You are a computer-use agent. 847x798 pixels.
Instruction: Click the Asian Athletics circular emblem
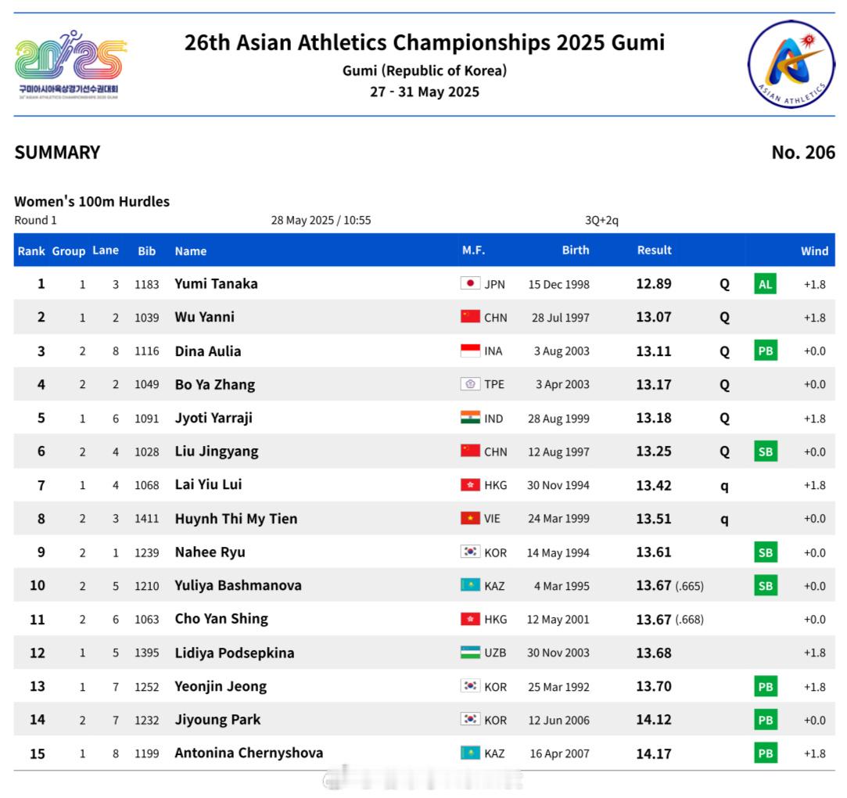(x=791, y=64)
